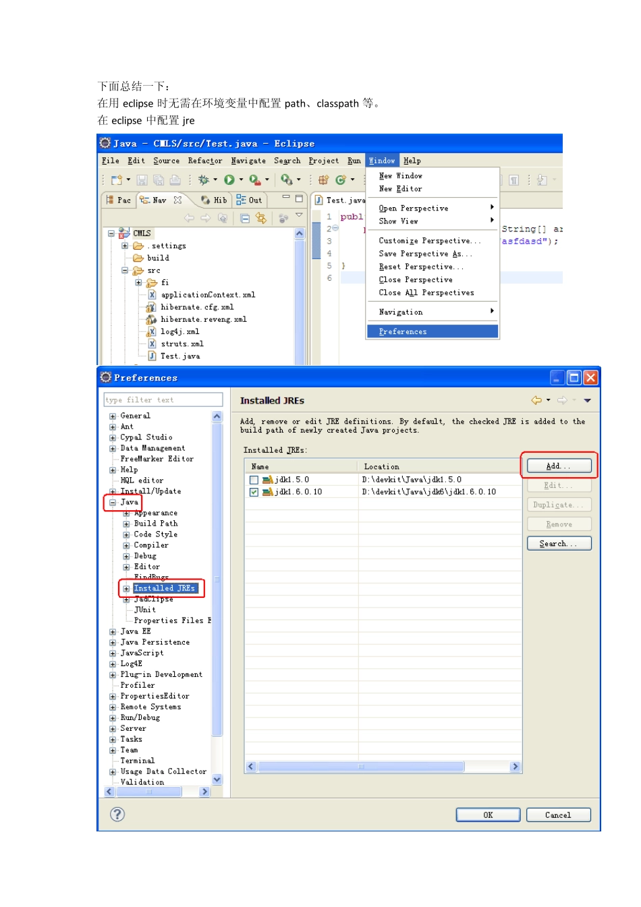641x907 pixels.
Task: Expand the Code Style node
Action: pyautogui.click(x=126, y=534)
